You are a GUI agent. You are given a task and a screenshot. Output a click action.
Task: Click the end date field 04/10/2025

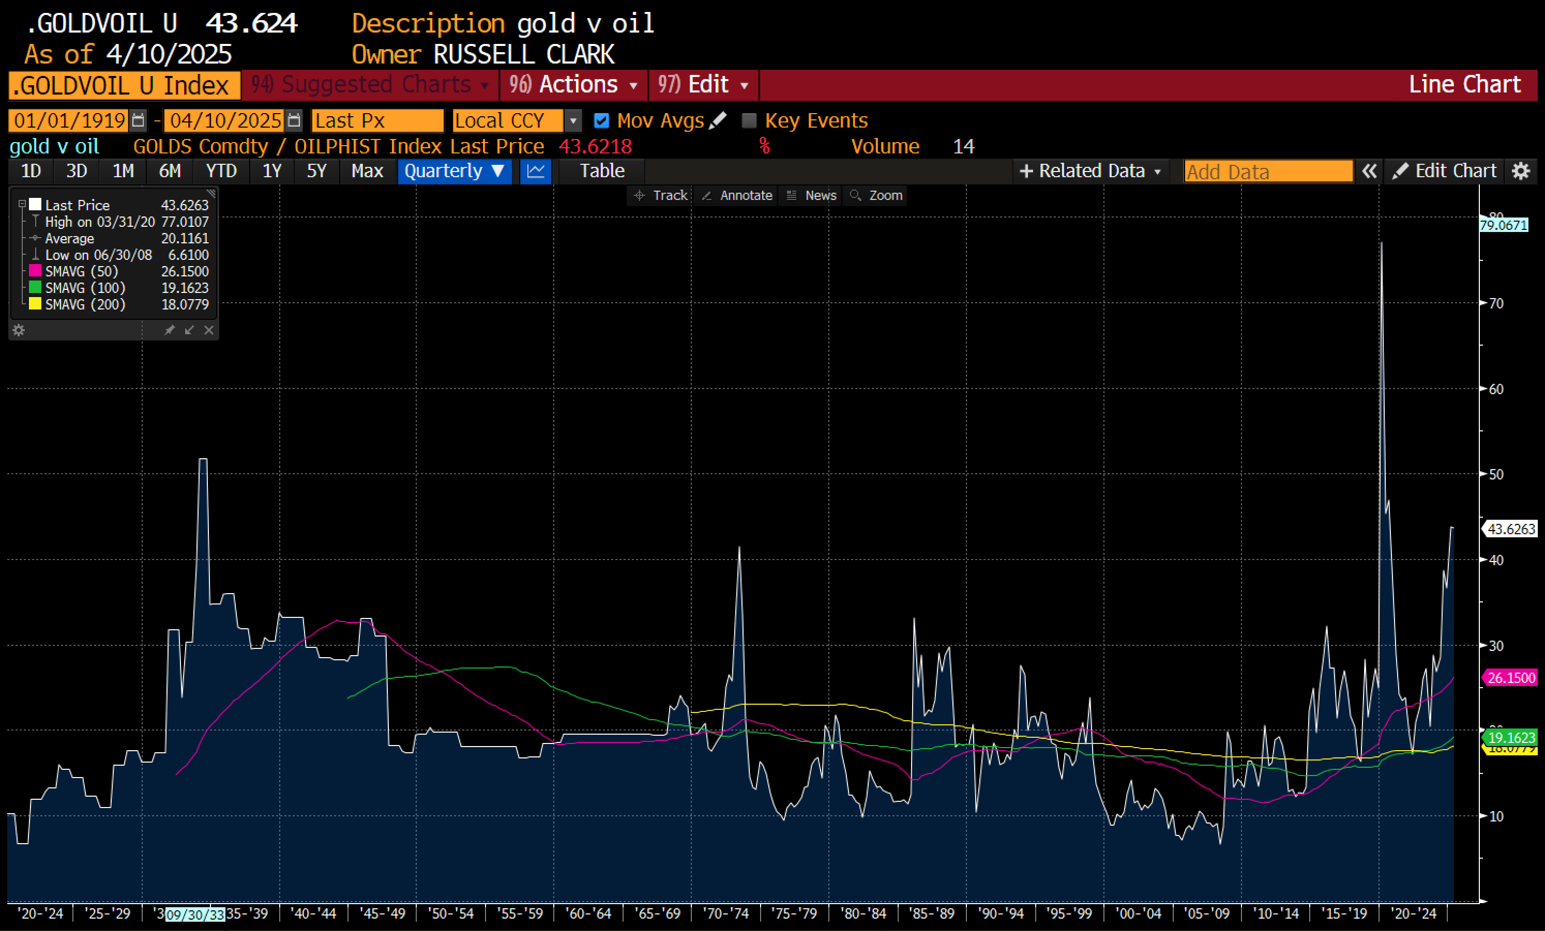(x=225, y=120)
